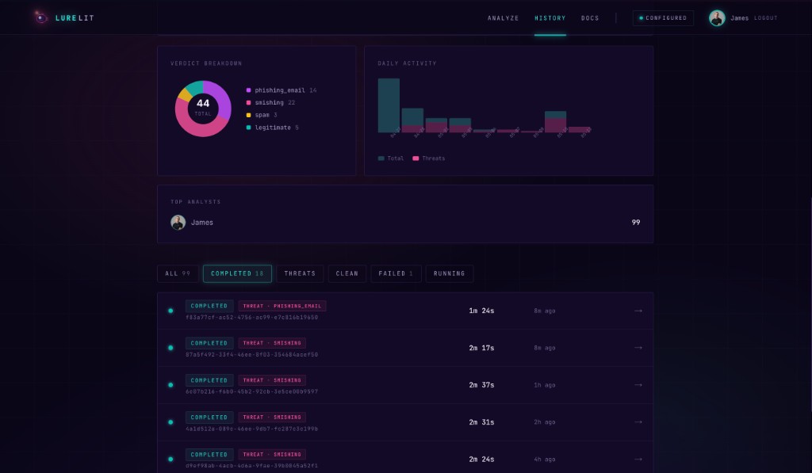Open the History nav item

coord(550,18)
